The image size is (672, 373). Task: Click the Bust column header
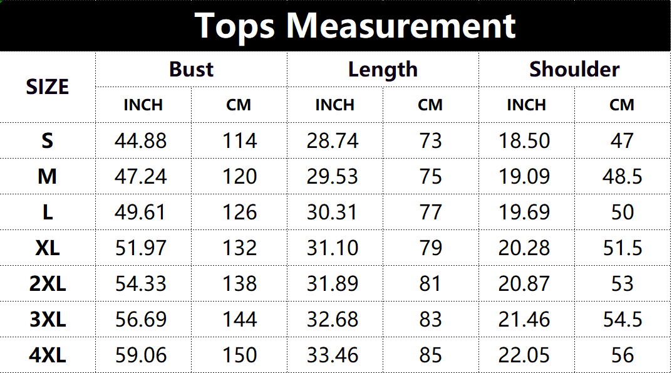tap(191, 69)
